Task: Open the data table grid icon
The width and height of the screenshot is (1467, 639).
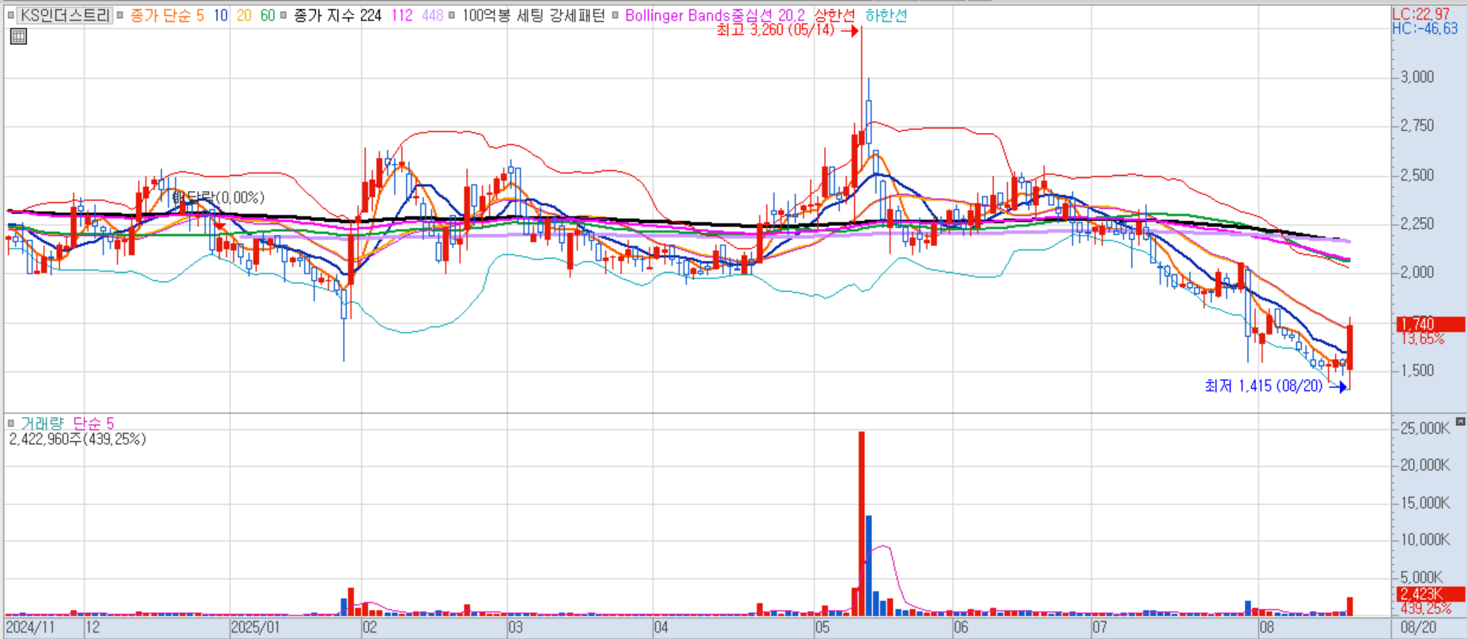Action: pyautogui.click(x=18, y=36)
